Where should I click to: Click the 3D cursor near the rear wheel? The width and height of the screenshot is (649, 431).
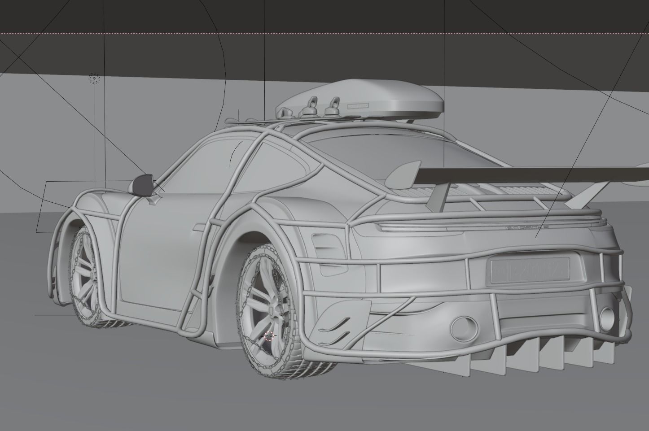click(269, 336)
